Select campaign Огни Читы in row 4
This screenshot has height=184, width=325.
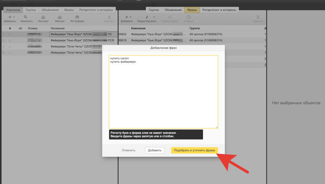point(52,52)
